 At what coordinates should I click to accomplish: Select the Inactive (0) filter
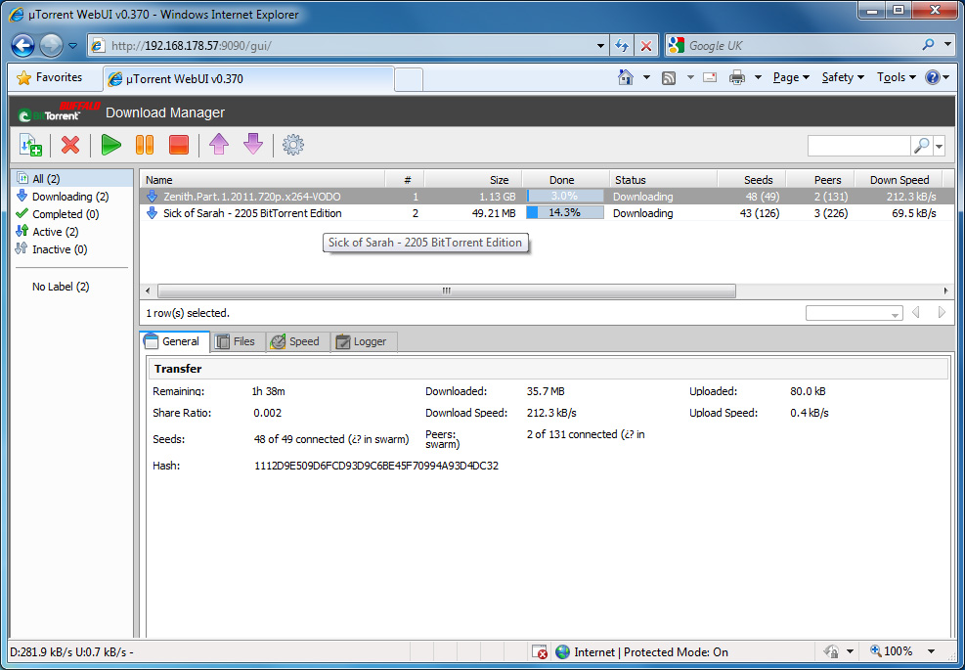coord(59,249)
